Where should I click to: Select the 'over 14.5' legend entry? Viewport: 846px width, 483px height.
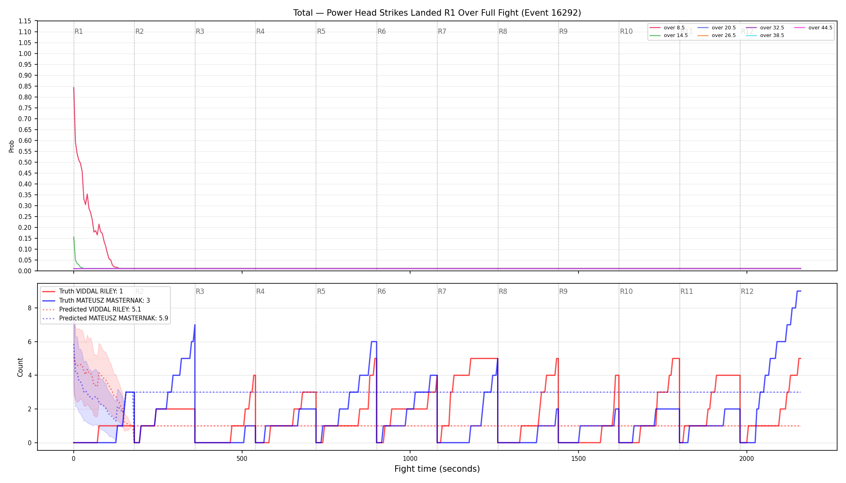[669, 35]
